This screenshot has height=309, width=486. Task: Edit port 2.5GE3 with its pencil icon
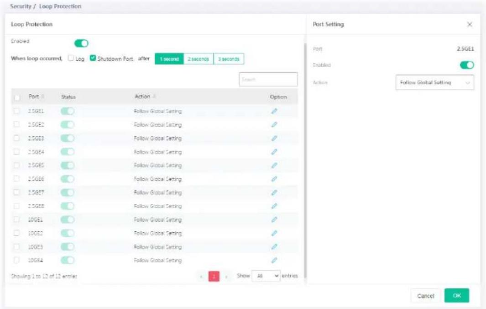pos(274,138)
